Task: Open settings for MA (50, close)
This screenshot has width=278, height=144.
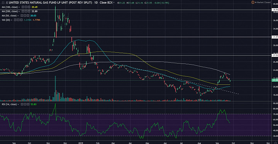Action: pyautogui.click(x=25, y=15)
